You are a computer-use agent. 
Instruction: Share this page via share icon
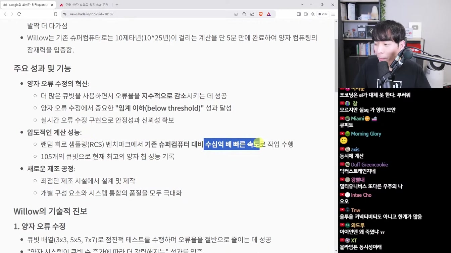click(x=252, y=14)
